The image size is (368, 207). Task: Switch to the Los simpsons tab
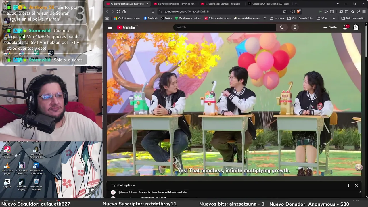(x=175, y=4)
